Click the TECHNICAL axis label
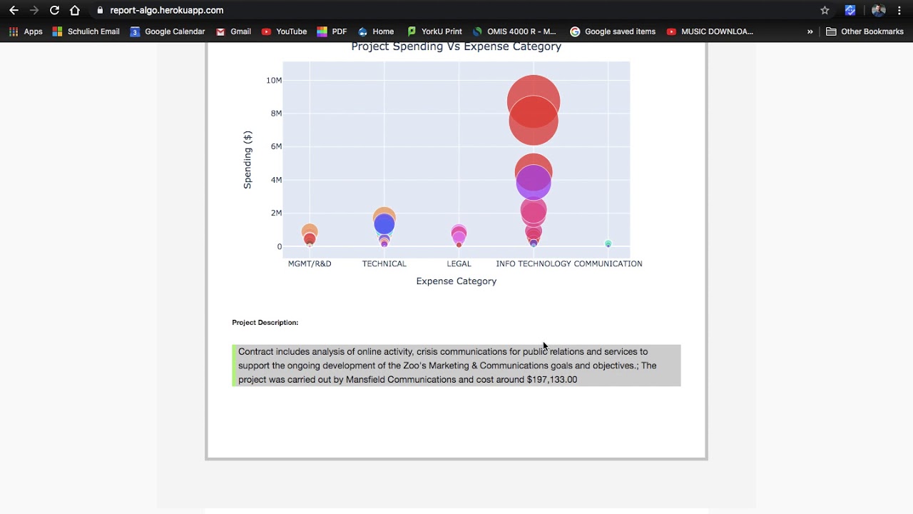This screenshot has height=514, width=913. (x=384, y=263)
